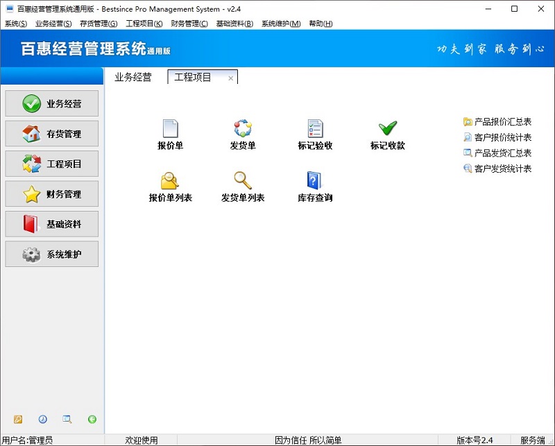This screenshot has height=446, width=555.
Task: Click the clock icon at sidebar bottom
Action: pos(42,419)
